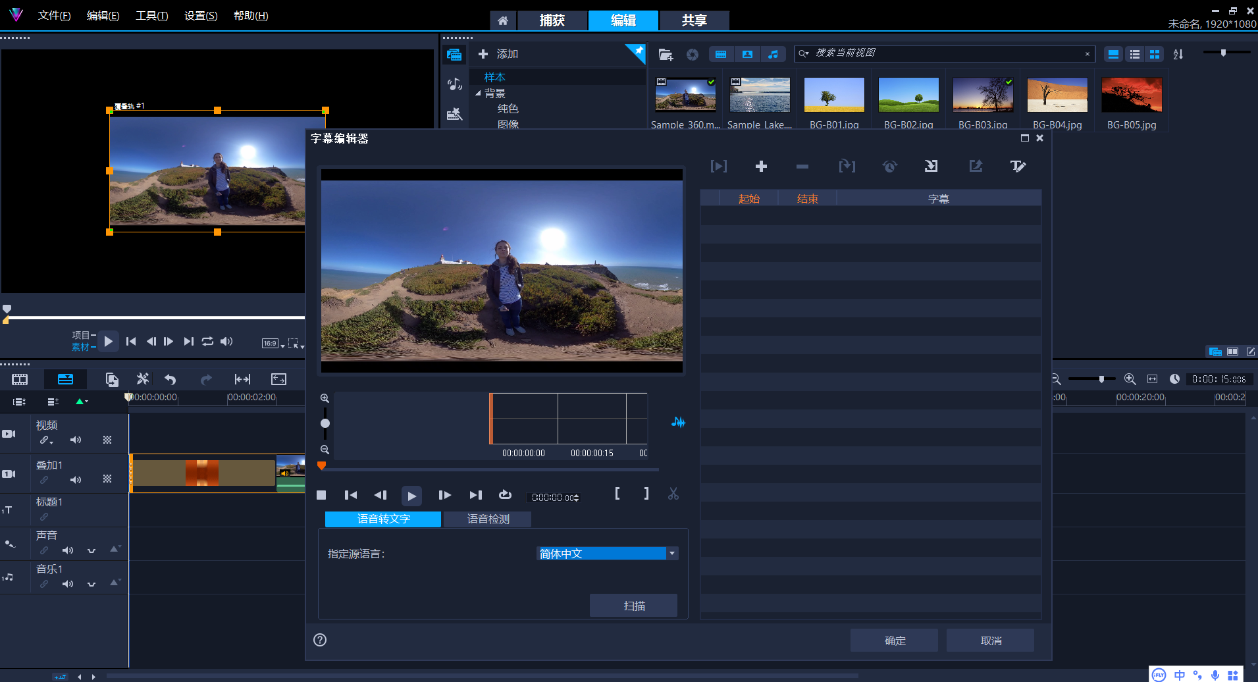Screen dimensions: 1258x682
Task: Open the 简体中文 source language dropdown
Action: 671,553
